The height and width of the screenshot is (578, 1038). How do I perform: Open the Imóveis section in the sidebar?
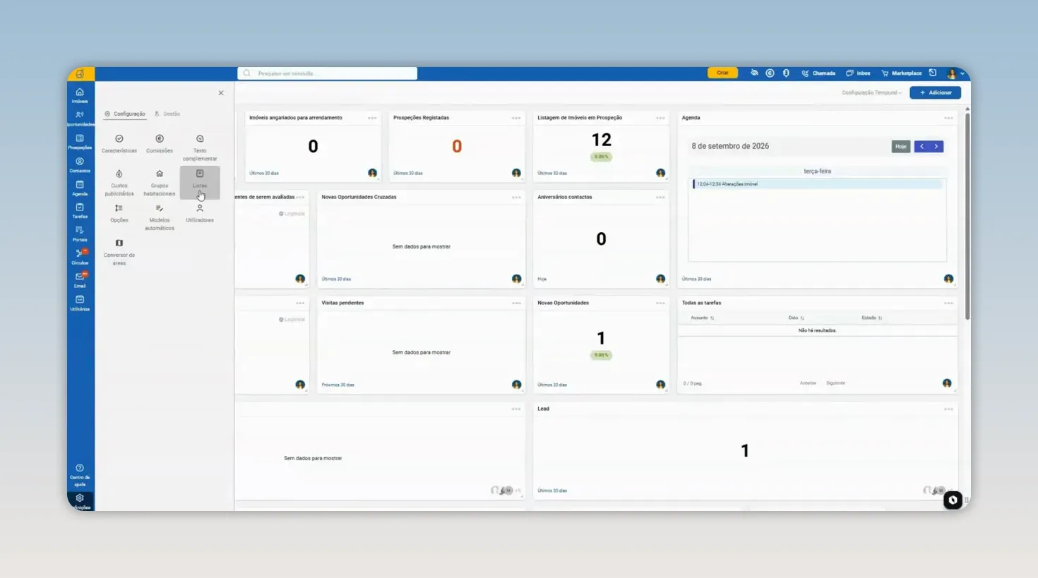pyautogui.click(x=80, y=95)
